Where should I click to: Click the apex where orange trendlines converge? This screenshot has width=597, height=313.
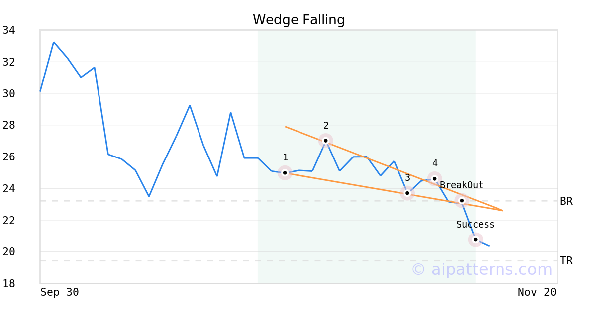502,211
